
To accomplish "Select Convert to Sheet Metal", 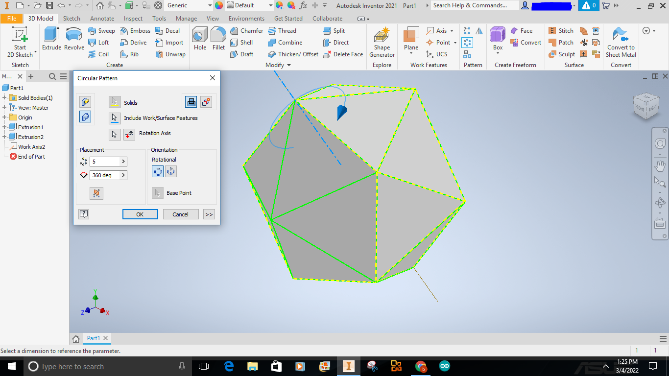I will tap(621, 42).
